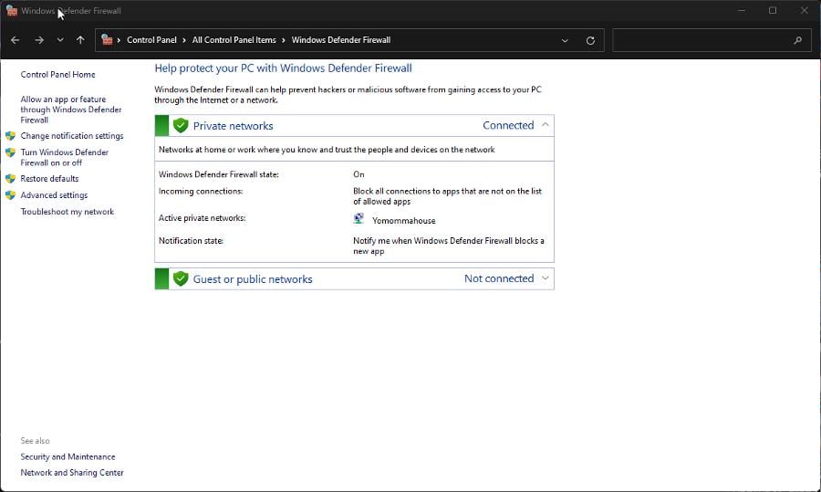The width and height of the screenshot is (821, 492).
Task: Click the Yomommahouse network icon
Action: click(359, 219)
